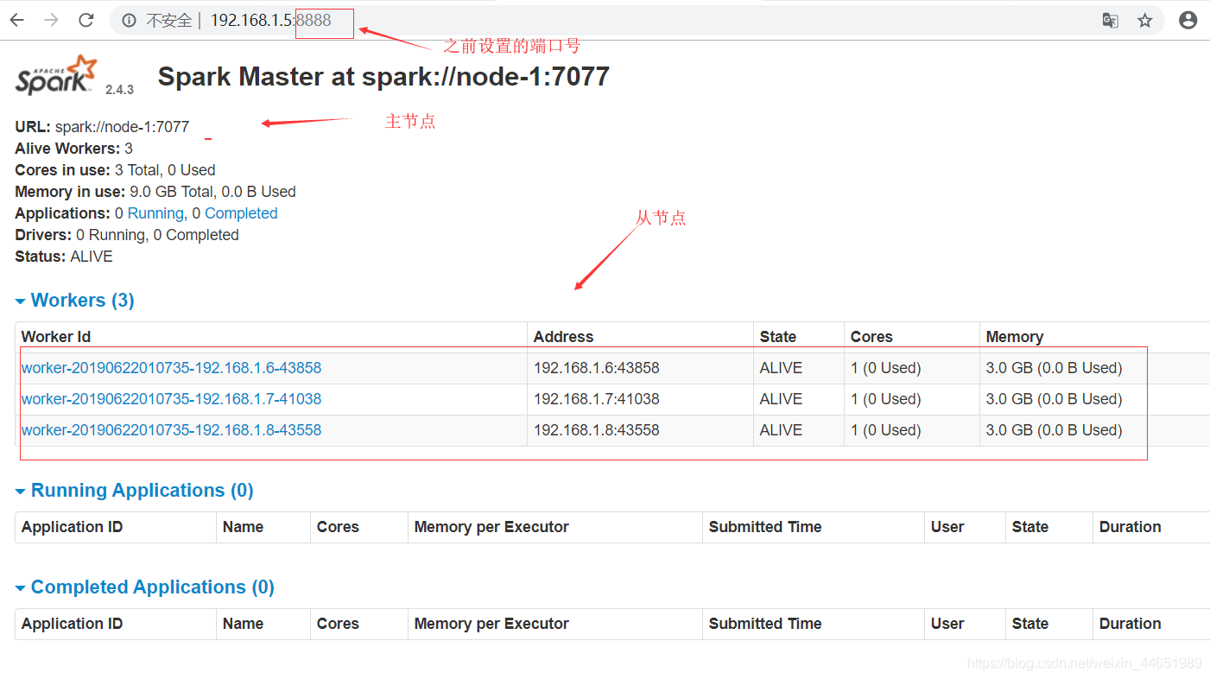Open the Completed applications link
The image size is (1210, 679).
click(x=241, y=213)
